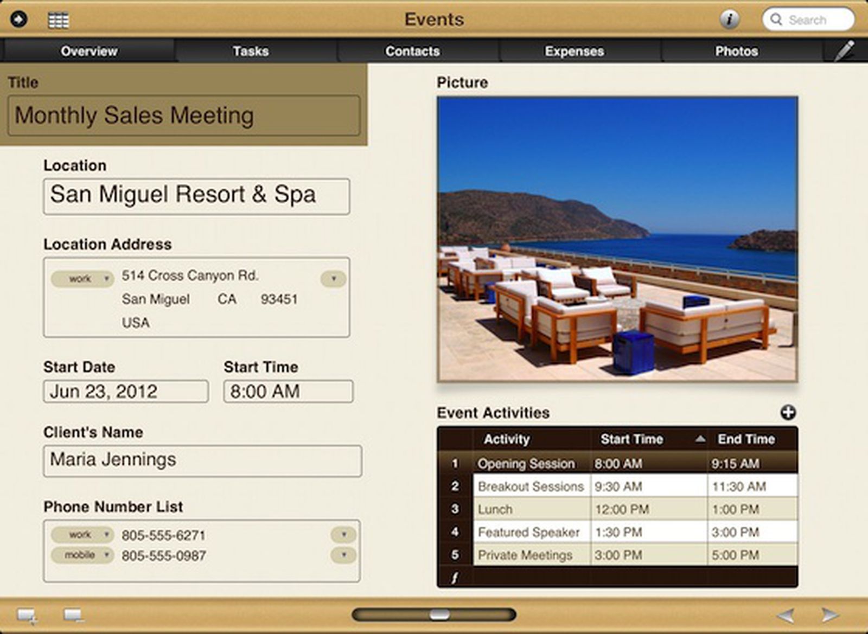Enter layout edit mode with the pencil icon
Screen dimensions: 868x634
pyautogui.click(x=844, y=50)
